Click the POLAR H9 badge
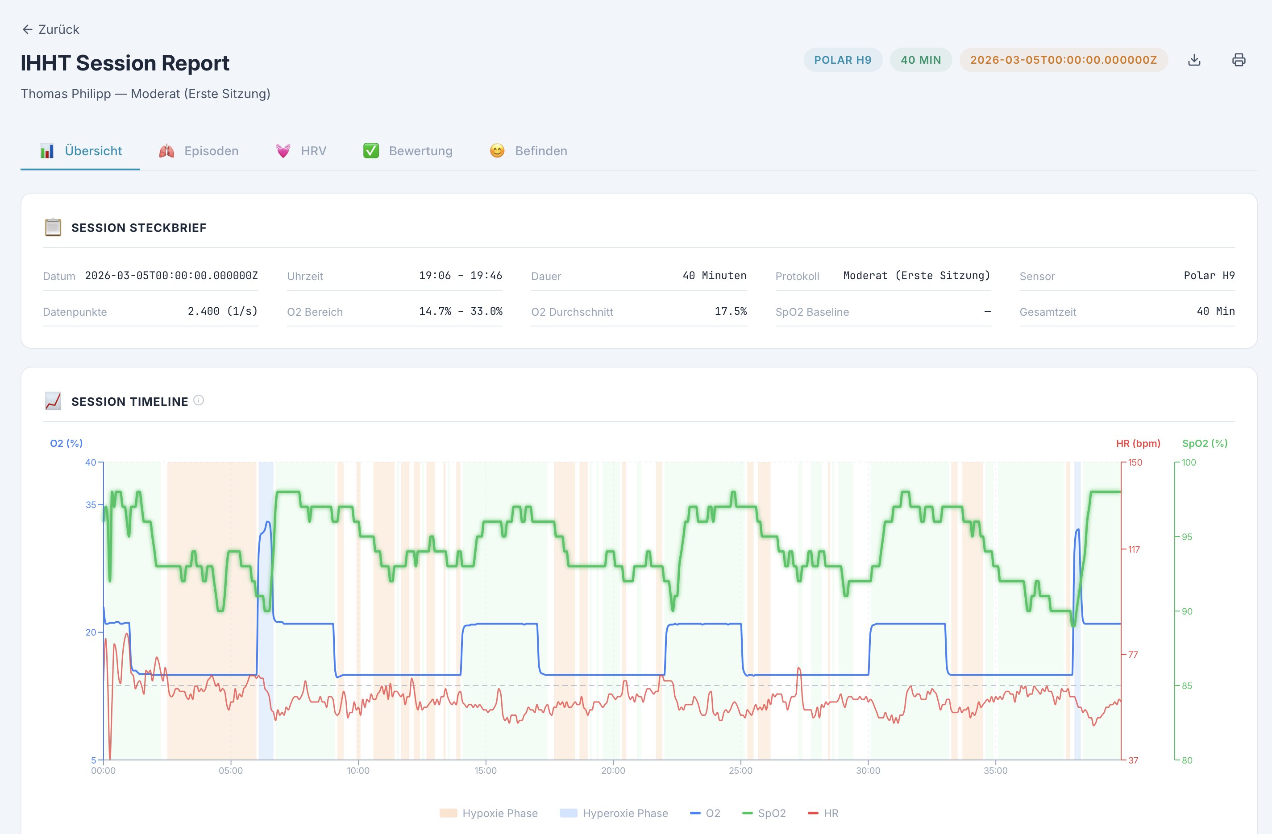The width and height of the screenshot is (1272, 834). click(x=842, y=60)
